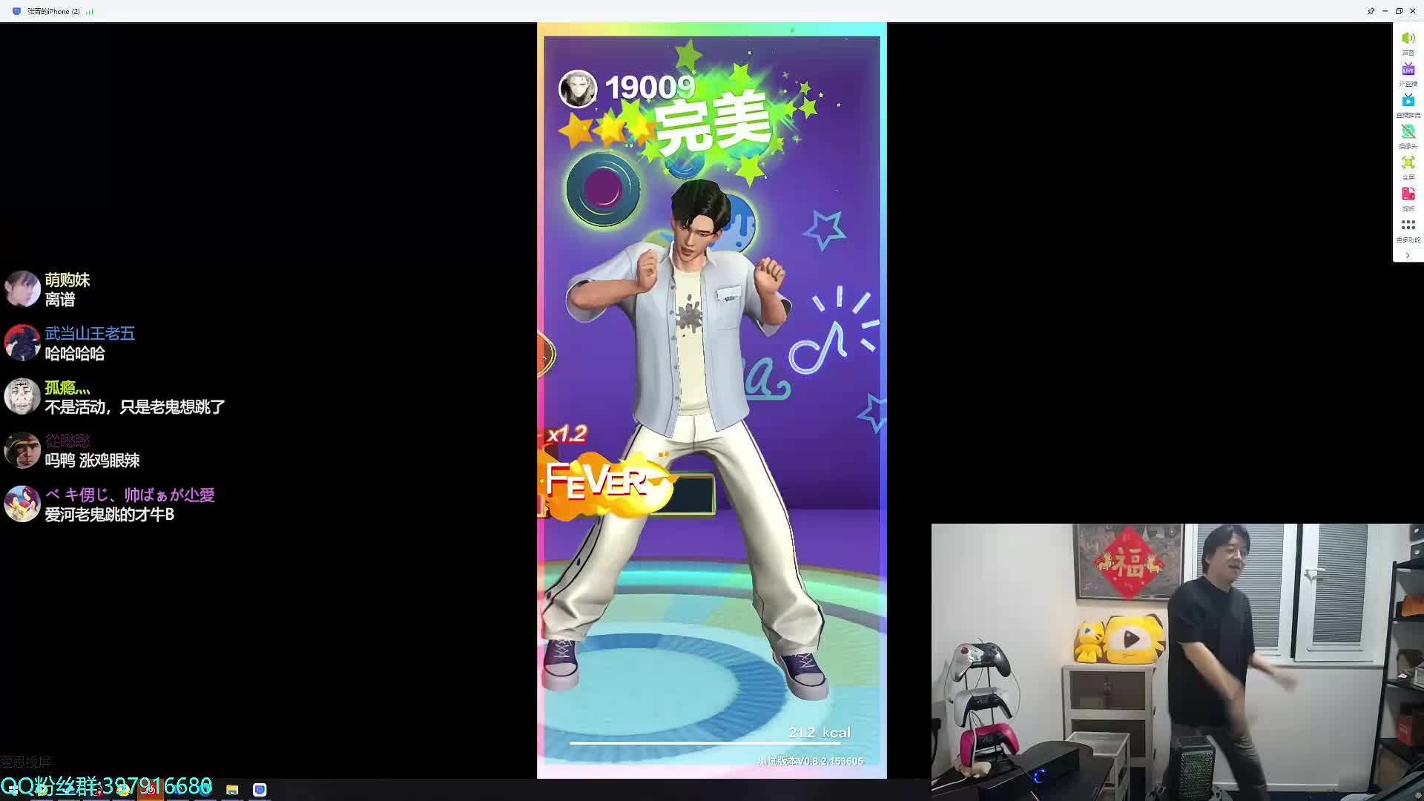
Task: Click the 张吉的iPhone (2) window title
Action: coord(53,11)
